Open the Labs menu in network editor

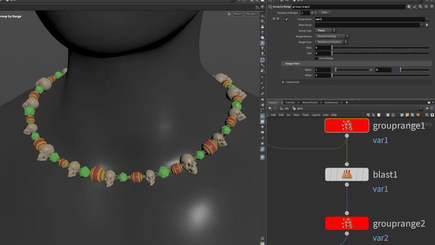click(x=325, y=115)
